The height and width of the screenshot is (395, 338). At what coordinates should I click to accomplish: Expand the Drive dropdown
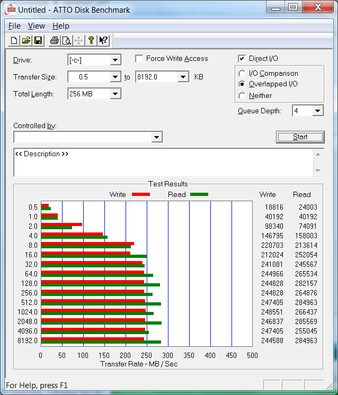coord(115,60)
